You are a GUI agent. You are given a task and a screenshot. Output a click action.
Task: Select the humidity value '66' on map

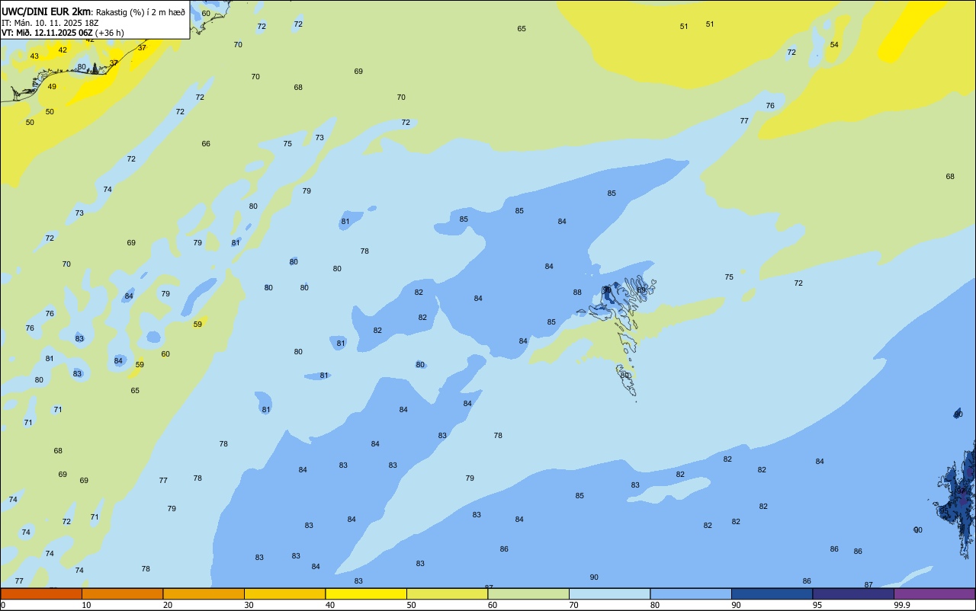206,144
